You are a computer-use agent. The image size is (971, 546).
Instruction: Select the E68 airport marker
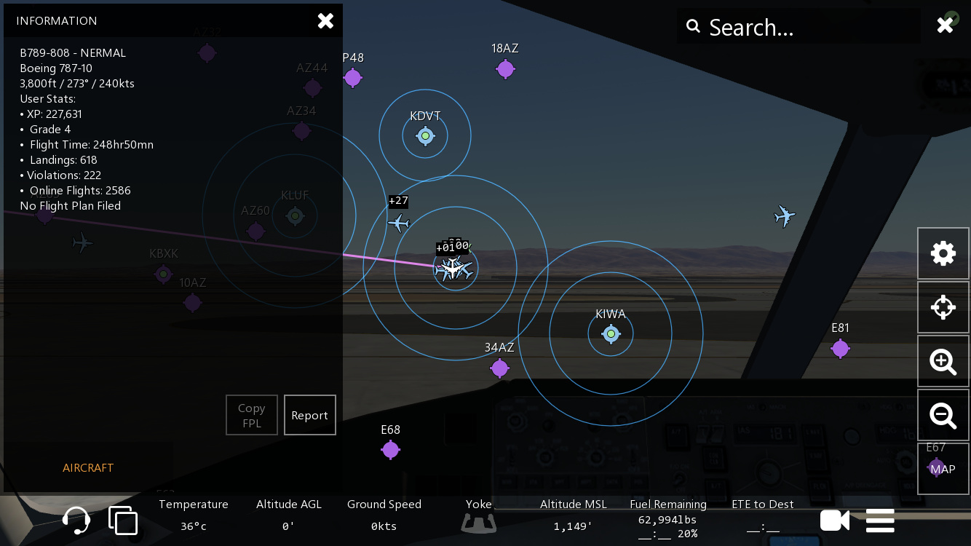(x=390, y=450)
